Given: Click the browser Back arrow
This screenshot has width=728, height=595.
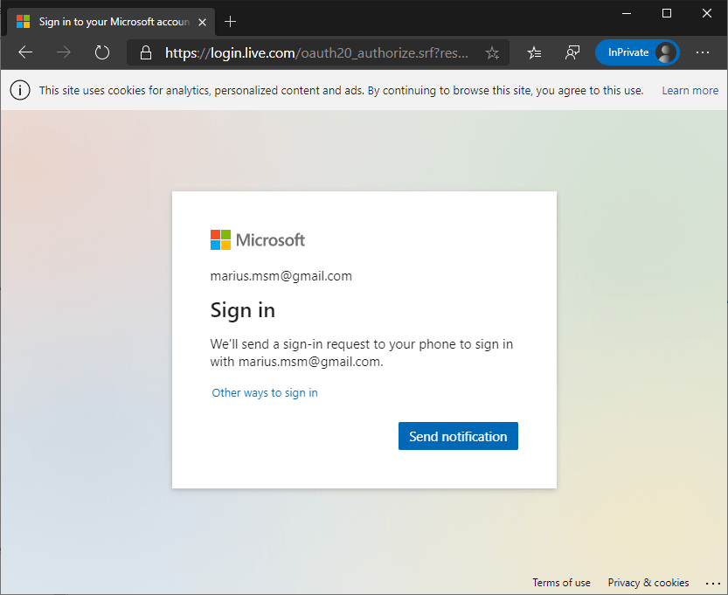Looking at the screenshot, I should [x=25, y=52].
